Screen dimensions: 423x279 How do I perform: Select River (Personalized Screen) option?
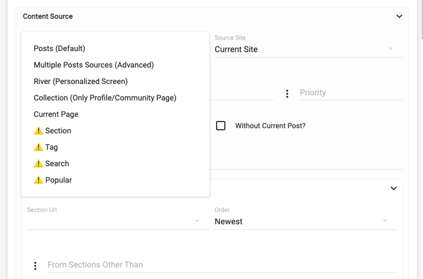click(x=81, y=81)
